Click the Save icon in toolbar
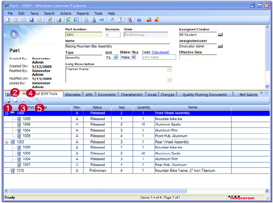Screen dimensions: 273x203 click(x=31, y=20)
